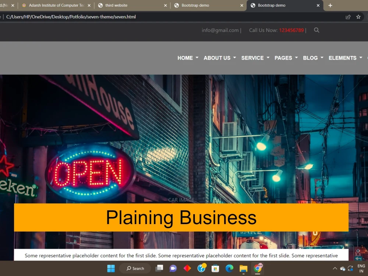This screenshot has width=368, height=276.
Task: Click the sync update tray icon
Action: 350,268
